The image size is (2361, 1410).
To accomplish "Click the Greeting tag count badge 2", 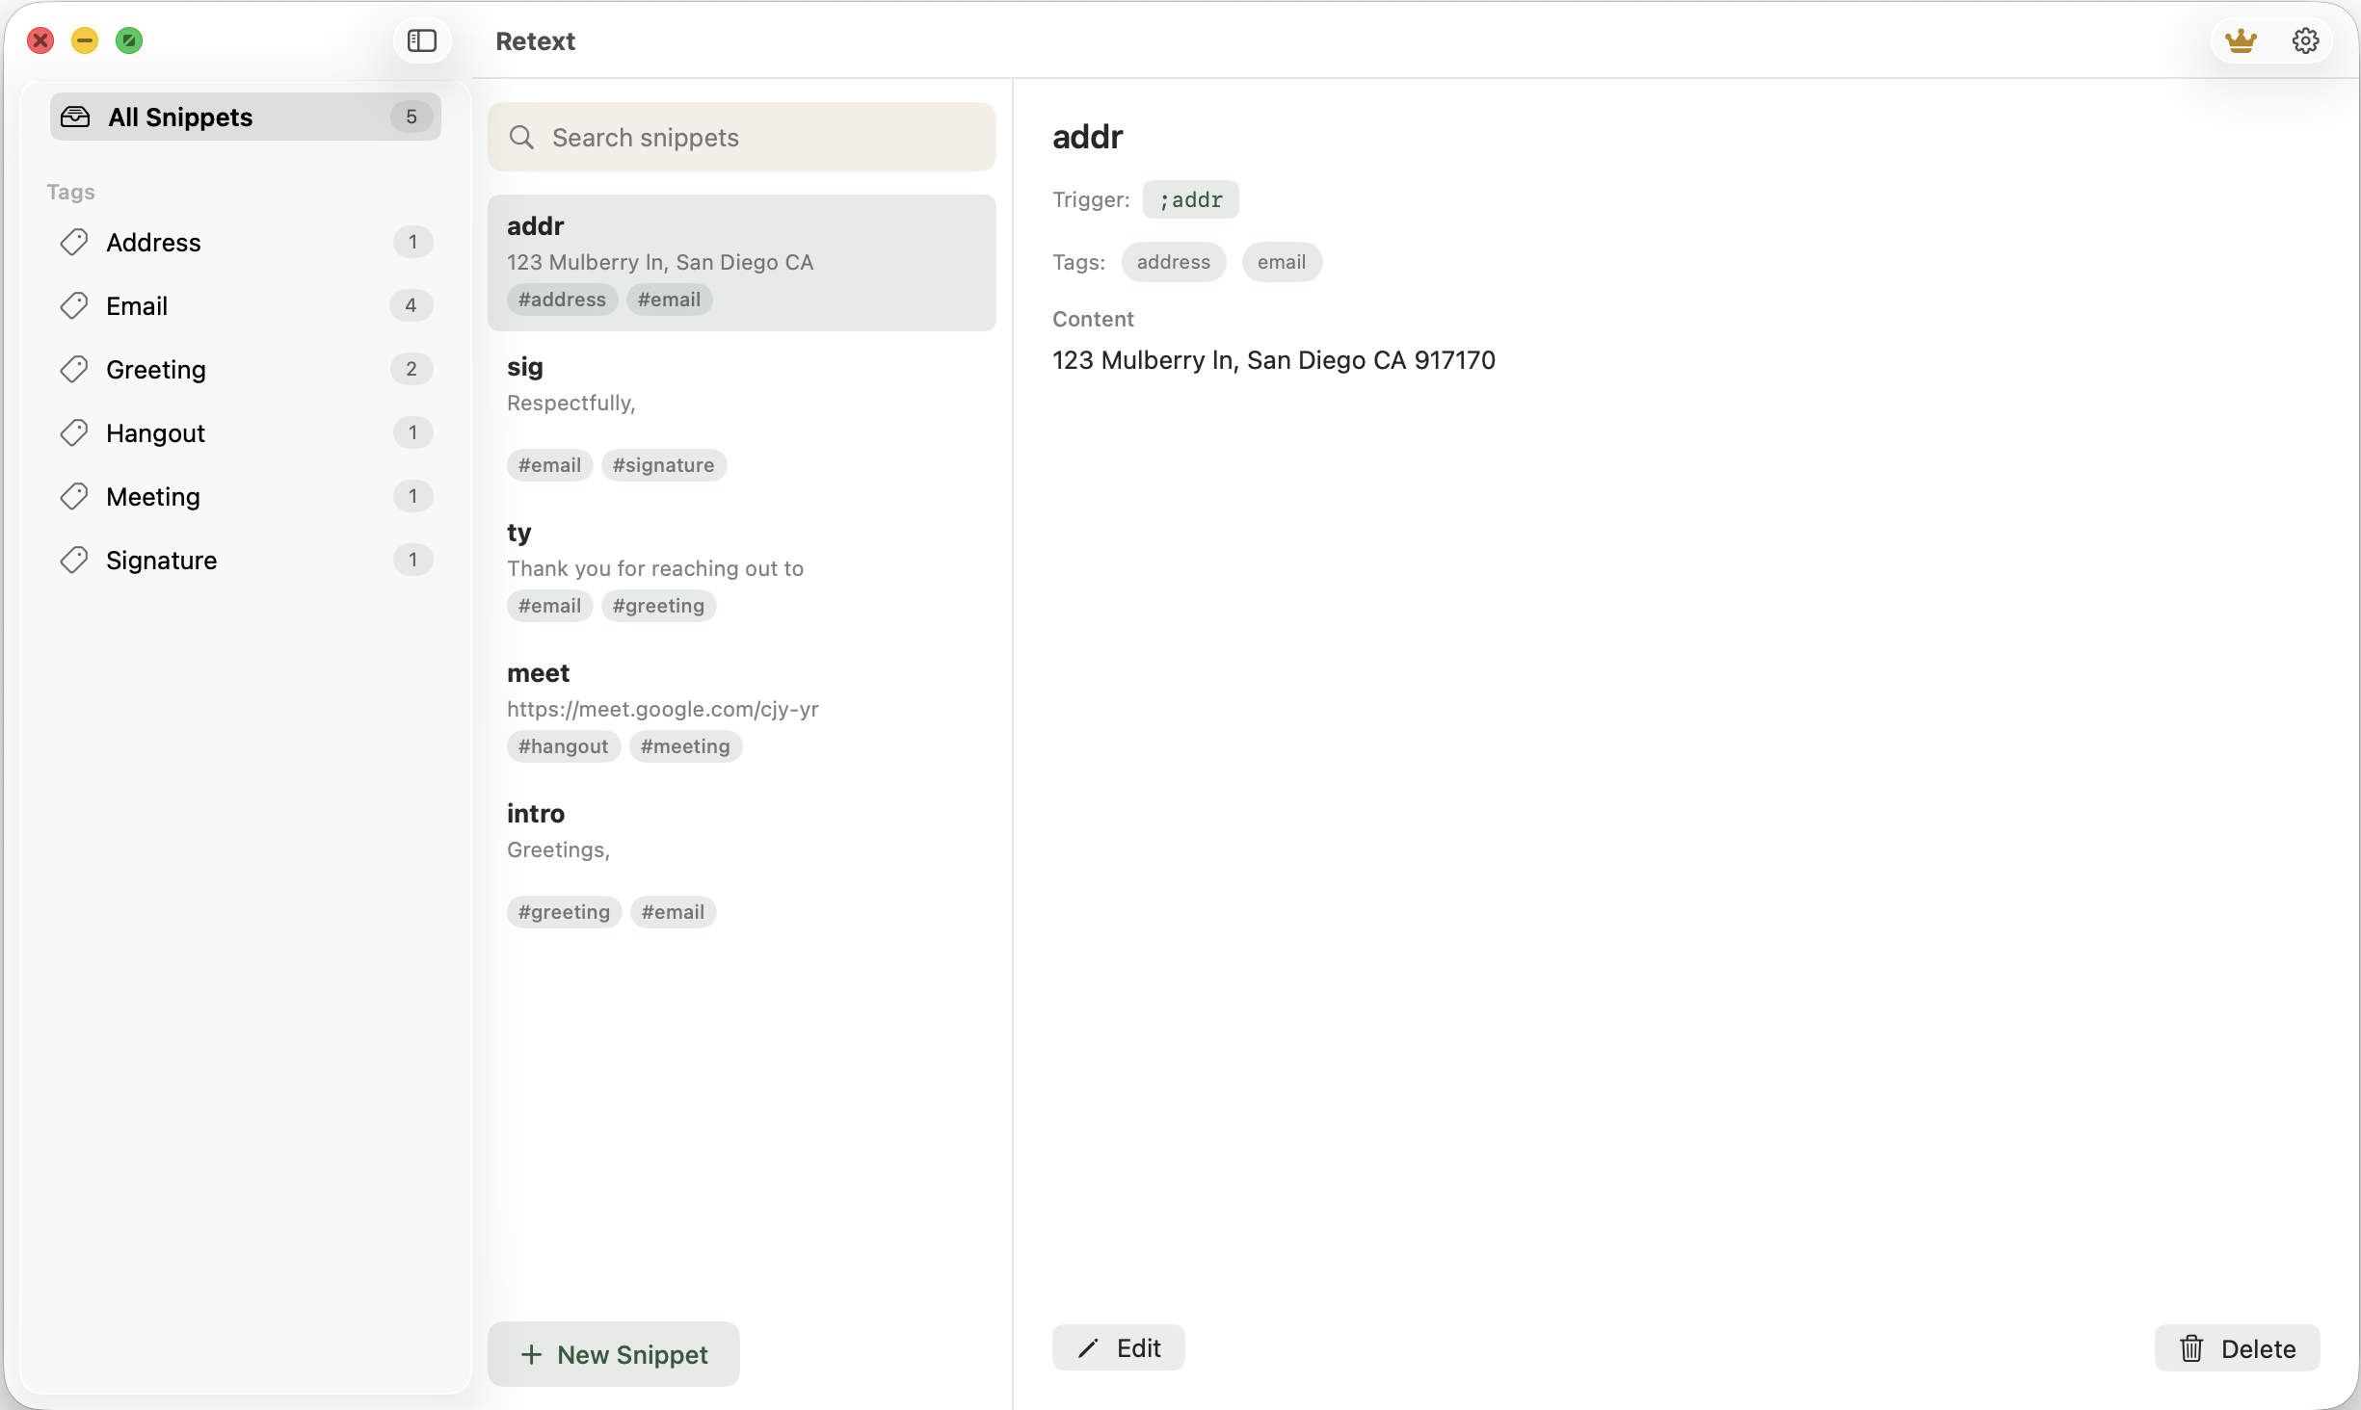I will 411,369.
